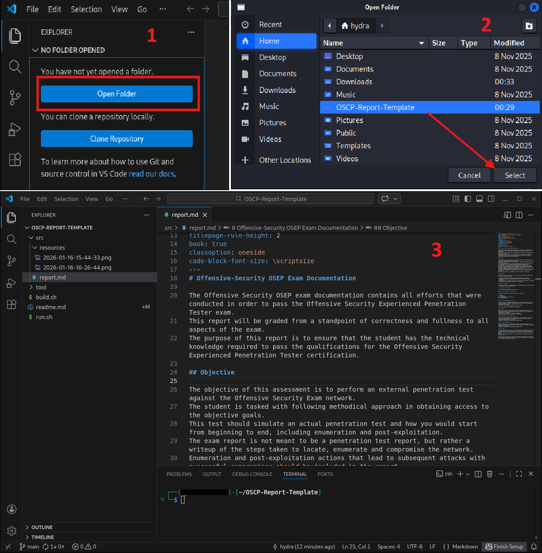Open the View menu in the OSCP-Report-Template window
Viewport: 542px width, 553px height.
[92, 199]
